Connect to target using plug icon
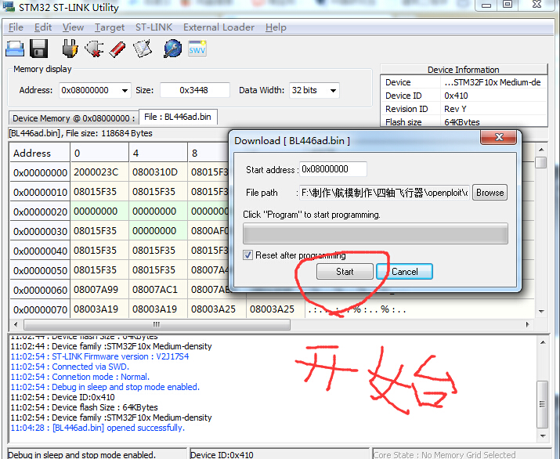This screenshot has width=560, height=459. [70, 49]
